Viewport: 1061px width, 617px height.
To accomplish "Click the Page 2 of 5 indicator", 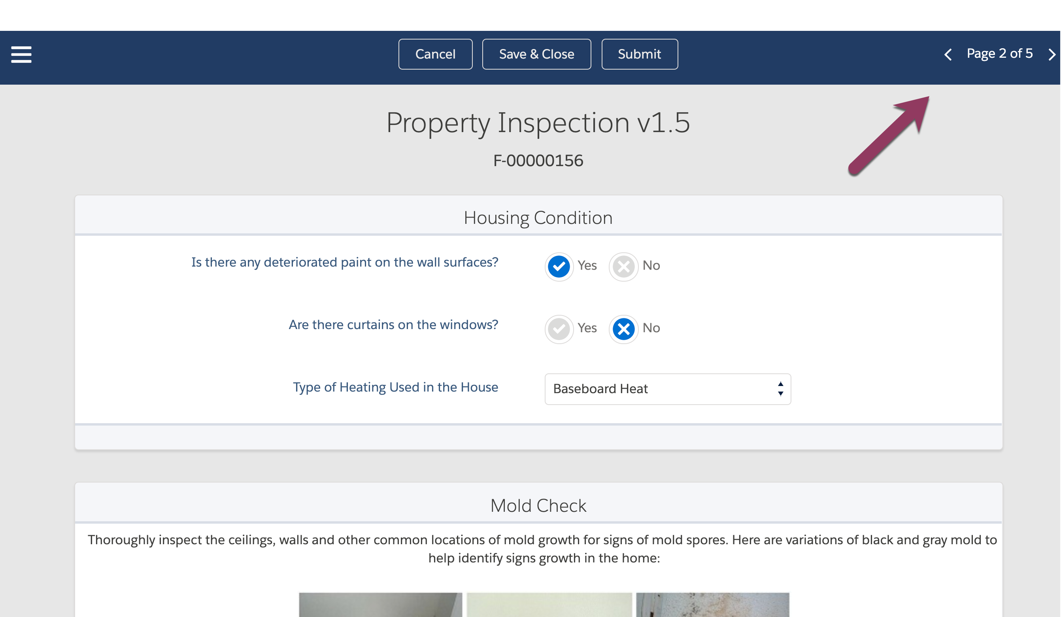I will pyautogui.click(x=999, y=54).
